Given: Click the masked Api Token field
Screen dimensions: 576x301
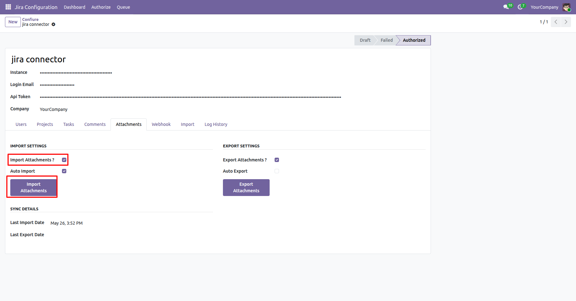Looking at the screenshot, I should click(x=191, y=97).
